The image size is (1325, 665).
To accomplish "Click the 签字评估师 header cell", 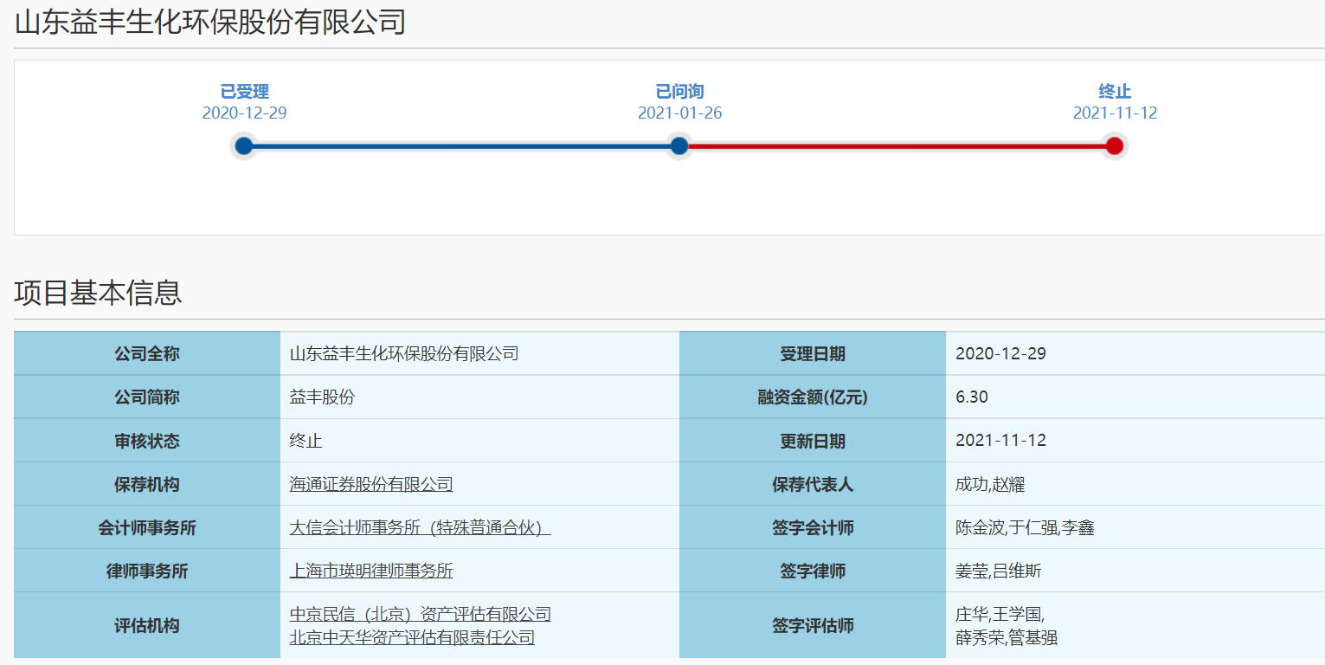I will click(813, 625).
